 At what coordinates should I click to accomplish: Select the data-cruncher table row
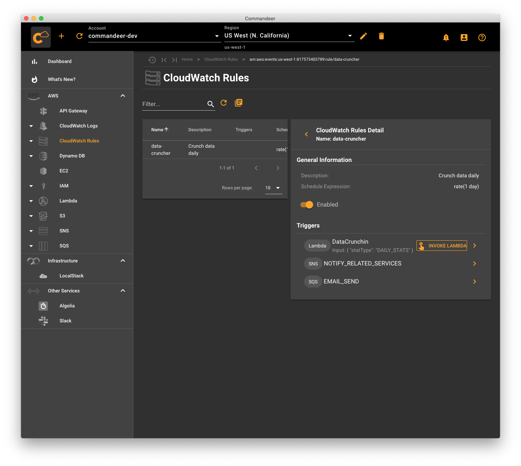(215, 150)
